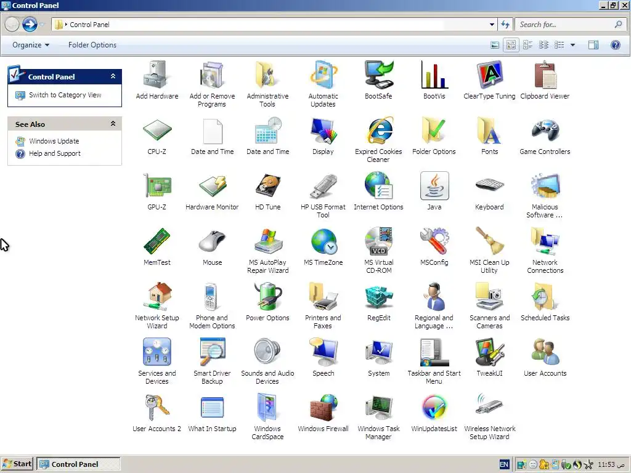Viewport: 631px width, 473px height.
Task: Open the Clipboard Viewer icon
Action: point(545,80)
